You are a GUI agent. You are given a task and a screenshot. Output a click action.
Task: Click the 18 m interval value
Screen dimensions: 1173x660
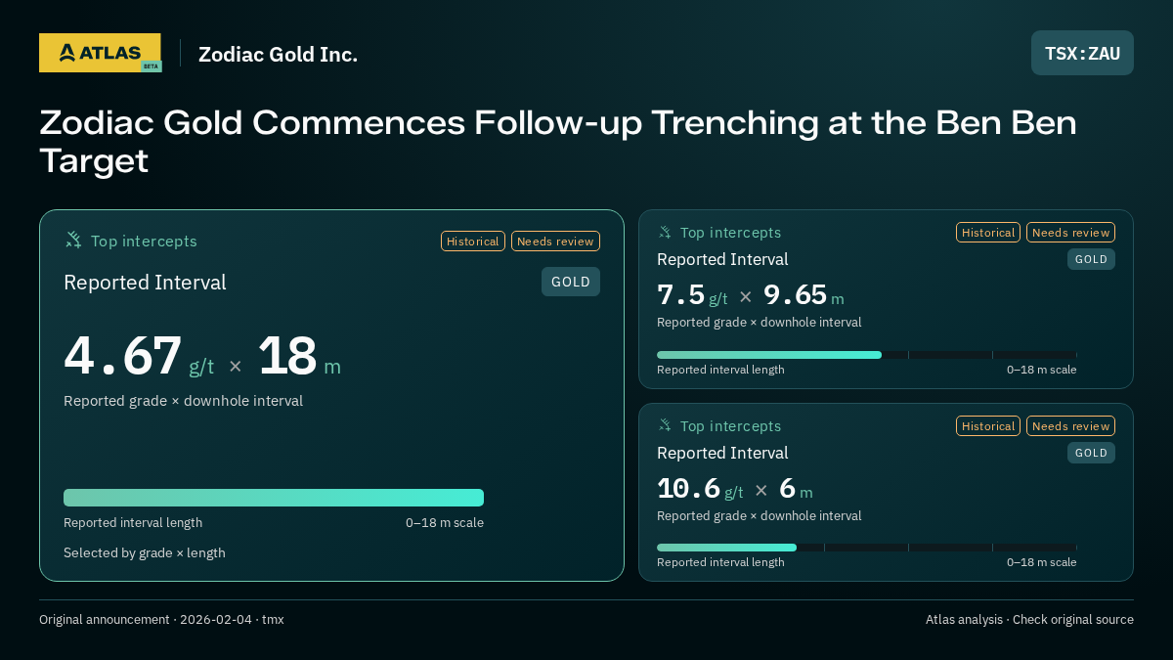299,356
